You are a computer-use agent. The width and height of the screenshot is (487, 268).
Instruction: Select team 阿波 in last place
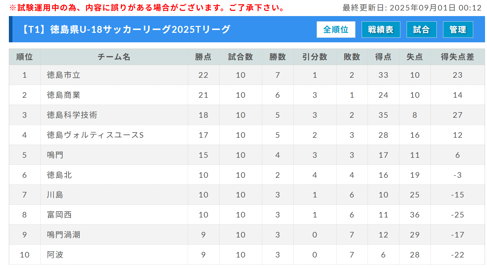(55, 255)
